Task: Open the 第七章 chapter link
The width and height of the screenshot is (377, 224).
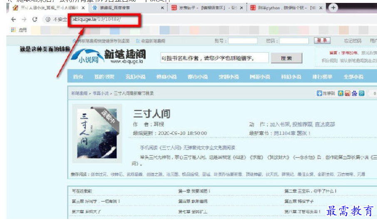Action: [193, 212]
